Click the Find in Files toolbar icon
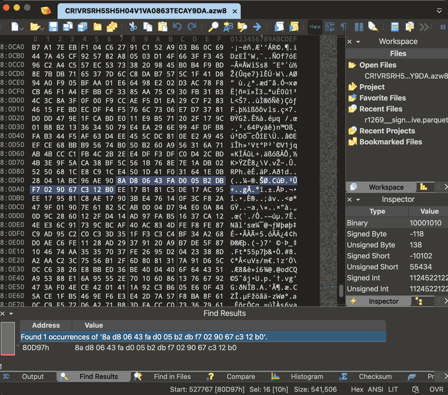 click(242, 27)
